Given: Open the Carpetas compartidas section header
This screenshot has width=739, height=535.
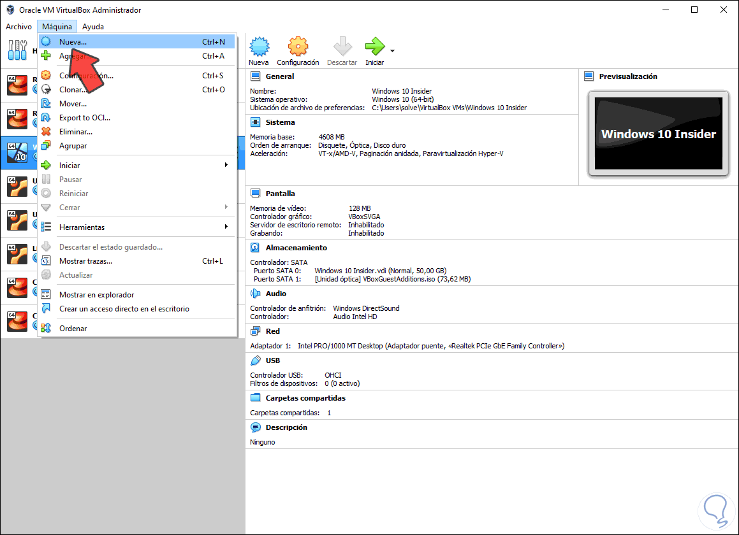Looking at the screenshot, I should (x=305, y=399).
